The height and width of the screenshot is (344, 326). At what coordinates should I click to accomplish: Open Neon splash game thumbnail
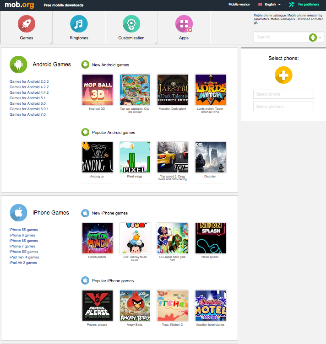coord(211,238)
